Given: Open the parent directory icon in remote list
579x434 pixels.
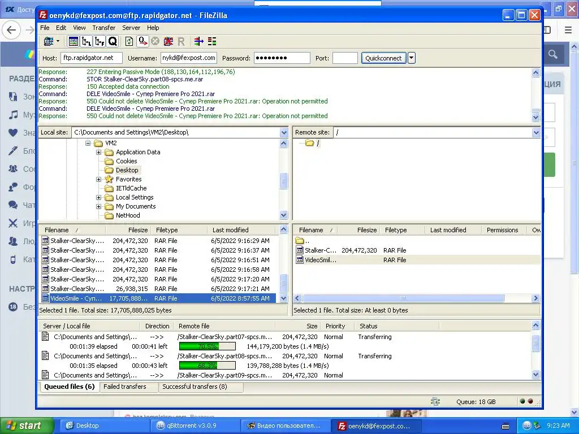Looking at the screenshot, I should tap(300, 241).
